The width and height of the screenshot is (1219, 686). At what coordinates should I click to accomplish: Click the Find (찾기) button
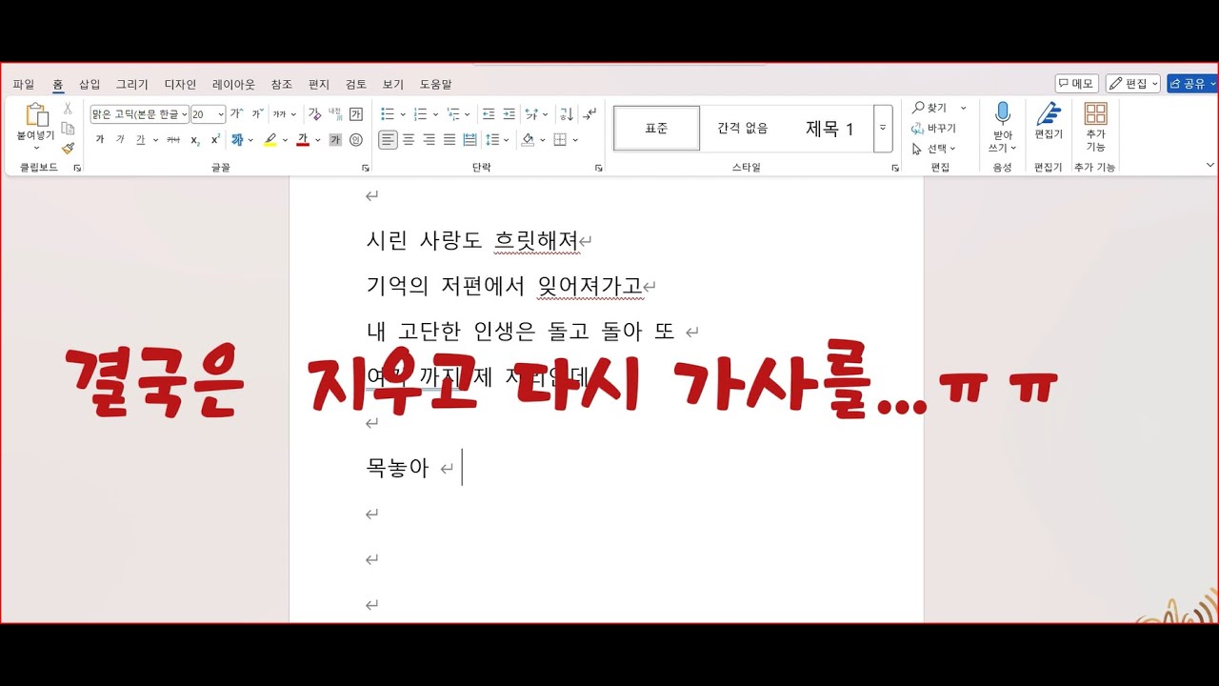tap(931, 108)
